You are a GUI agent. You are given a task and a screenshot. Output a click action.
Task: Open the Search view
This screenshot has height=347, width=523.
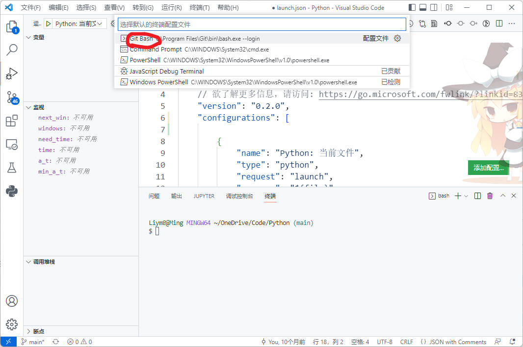[12, 50]
